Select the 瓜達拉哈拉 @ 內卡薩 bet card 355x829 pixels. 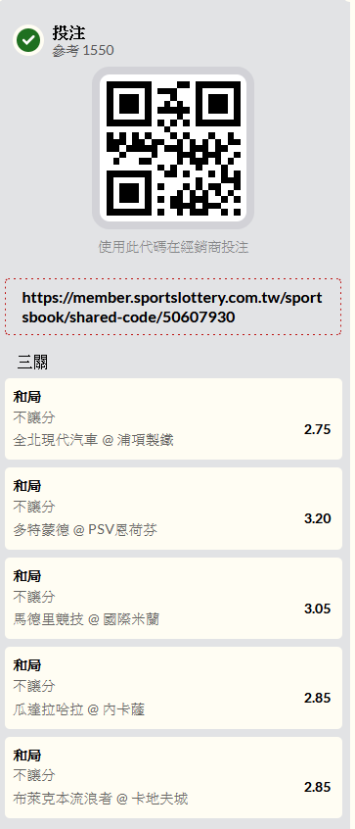(x=173, y=688)
